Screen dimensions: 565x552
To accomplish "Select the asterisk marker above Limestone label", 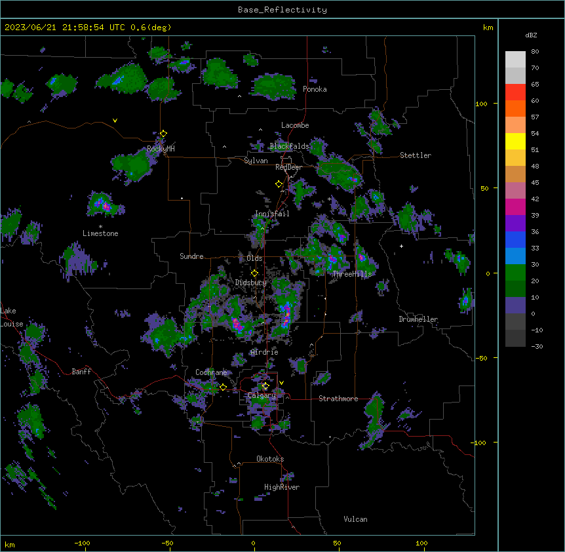I will [x=100, y=227].
